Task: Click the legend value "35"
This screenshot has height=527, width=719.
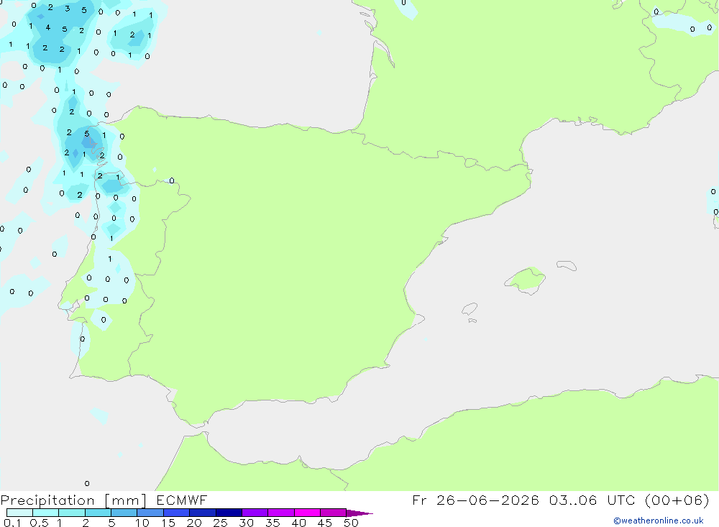Action: [x=273, y=523]
